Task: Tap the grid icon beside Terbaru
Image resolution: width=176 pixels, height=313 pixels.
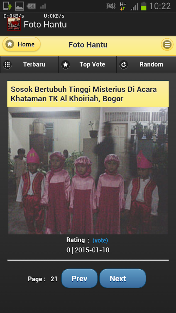Action: pyautogui.click(x=7, y=65)
